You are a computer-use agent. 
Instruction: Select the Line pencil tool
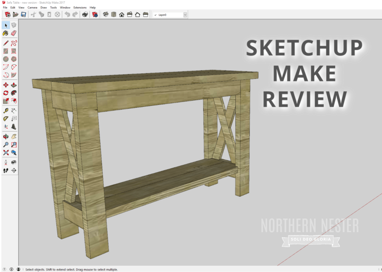tap(6, 43)
